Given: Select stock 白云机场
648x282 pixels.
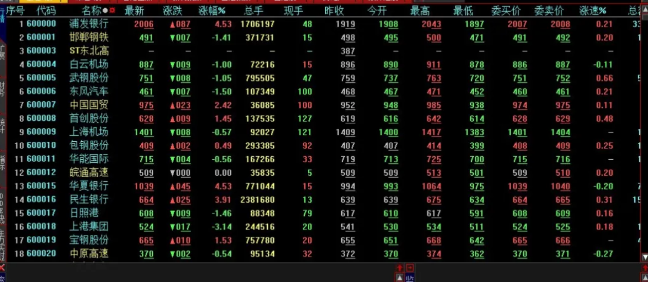Looking at the screenshot, I should click(x=89, y=64).
